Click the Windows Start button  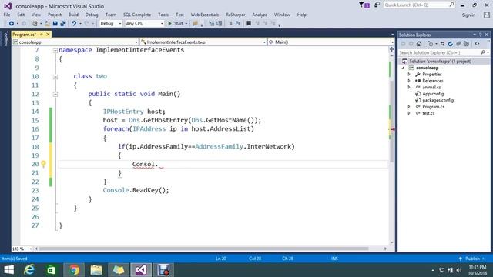[8, 270]
